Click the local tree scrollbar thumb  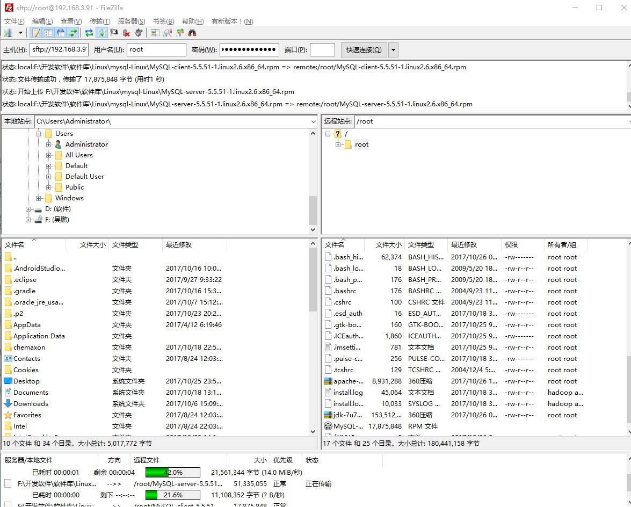point(313,210)
